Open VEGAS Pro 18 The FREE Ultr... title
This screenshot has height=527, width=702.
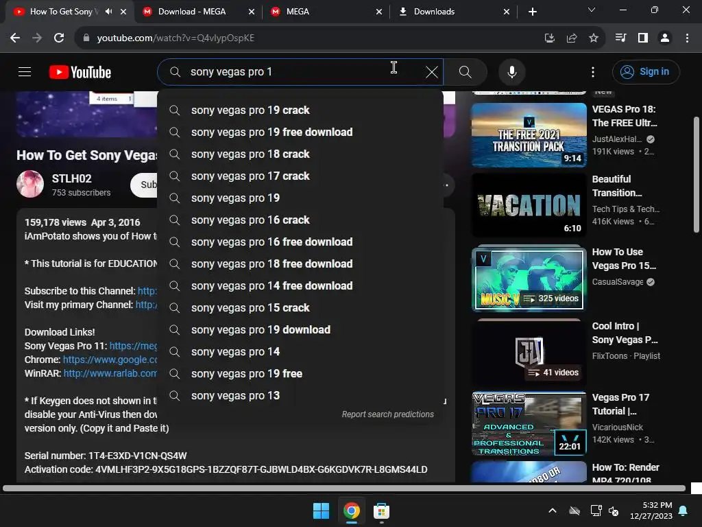(625, 116)
